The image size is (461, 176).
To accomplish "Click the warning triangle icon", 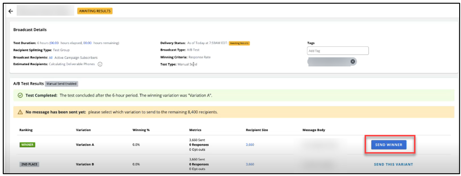I will [x=20, y=112].
